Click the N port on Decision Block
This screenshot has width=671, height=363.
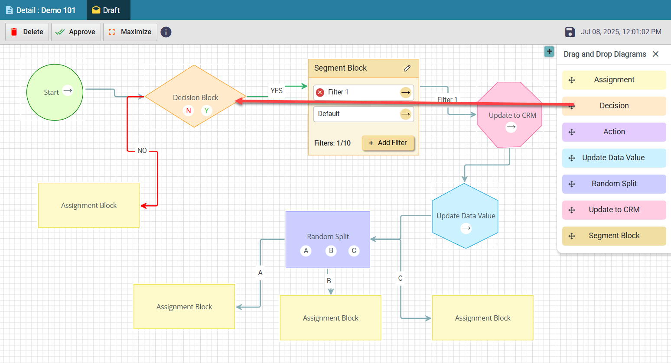pyautogui.click(x=189, y=110)
